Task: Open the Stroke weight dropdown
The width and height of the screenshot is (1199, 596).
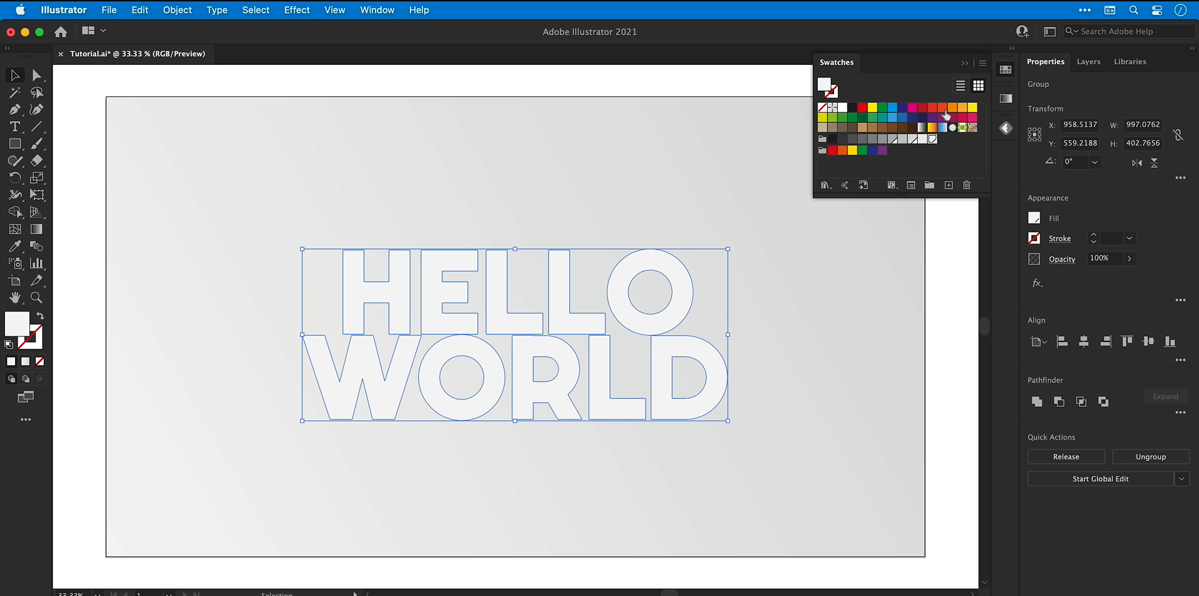Action: coord(1129,238)
